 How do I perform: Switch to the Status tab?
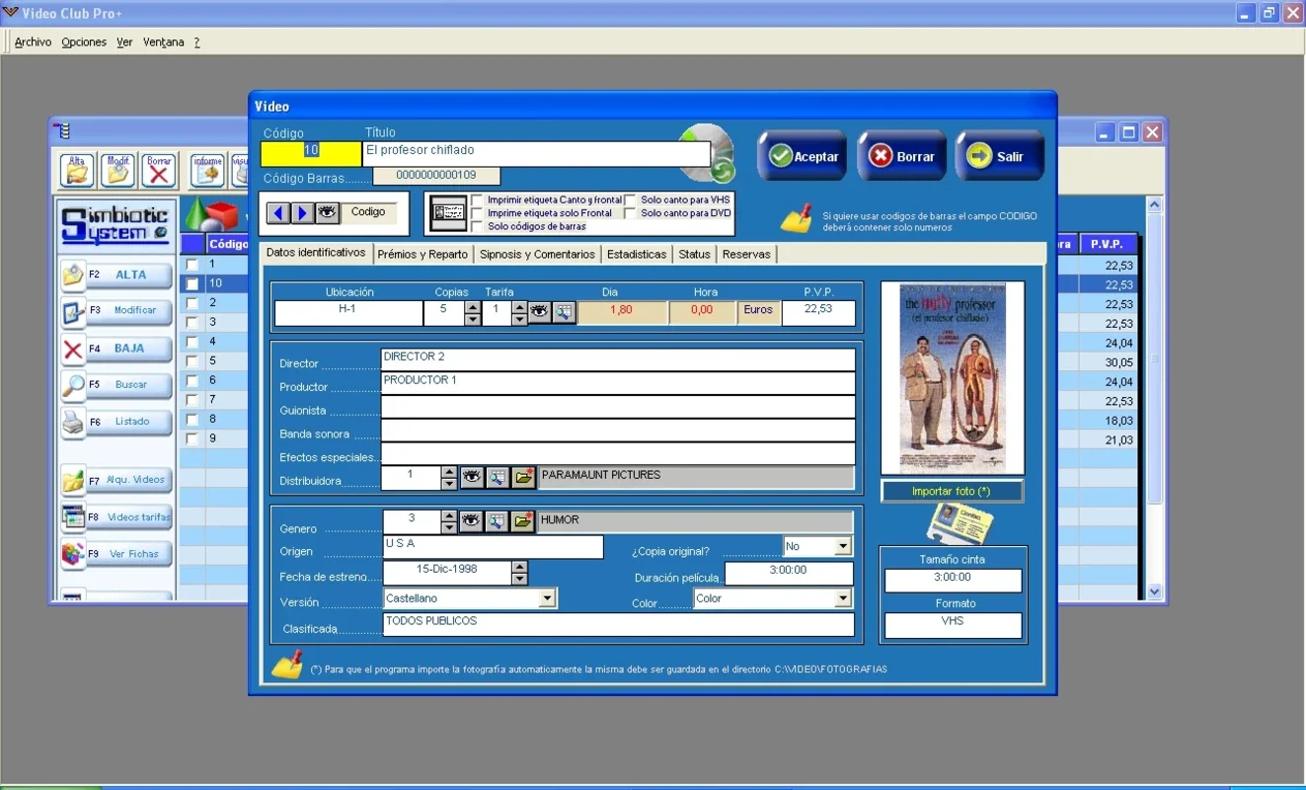[694, 254]
